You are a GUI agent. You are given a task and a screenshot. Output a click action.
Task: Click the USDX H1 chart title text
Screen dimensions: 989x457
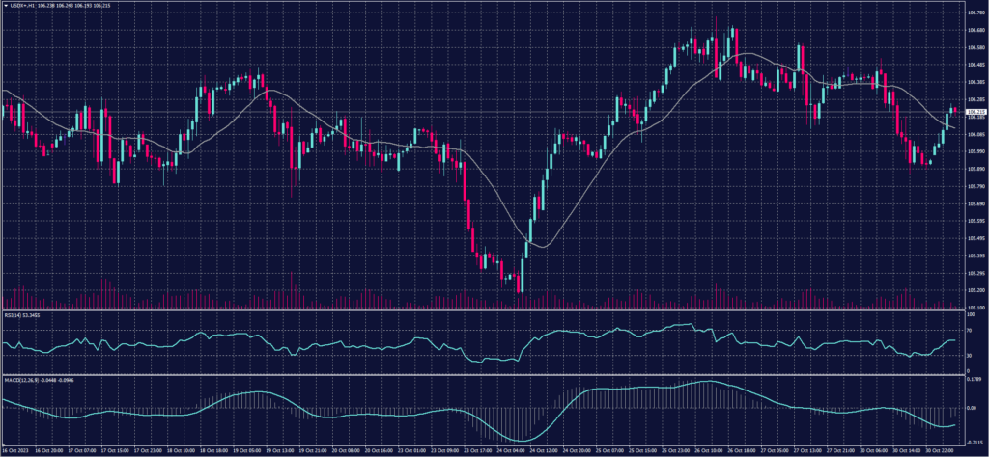click(26, 6)
